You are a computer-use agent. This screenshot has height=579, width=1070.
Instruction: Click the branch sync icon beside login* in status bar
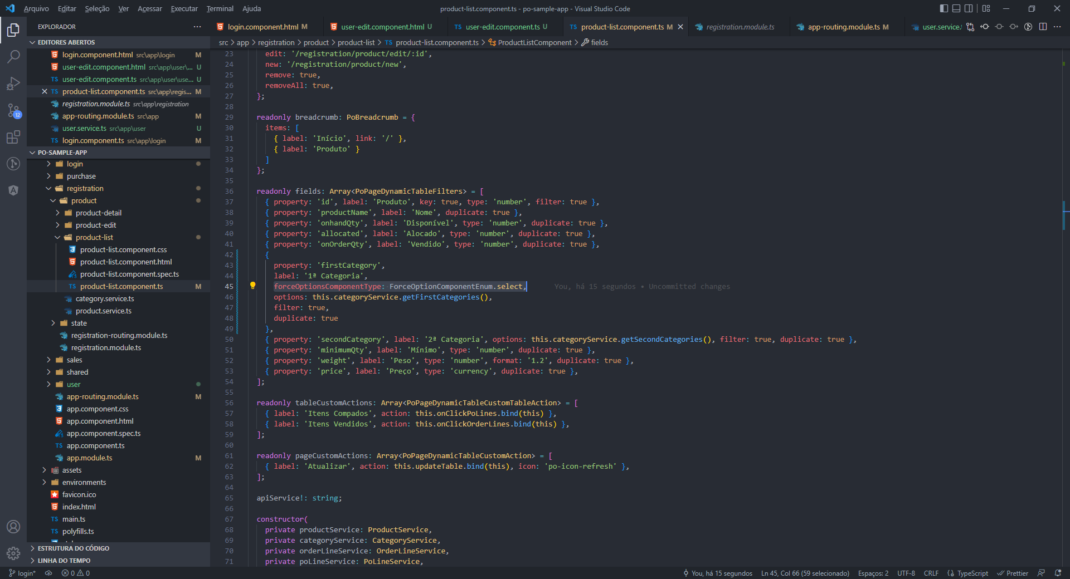pyautogui.click(x=48, y=573)
